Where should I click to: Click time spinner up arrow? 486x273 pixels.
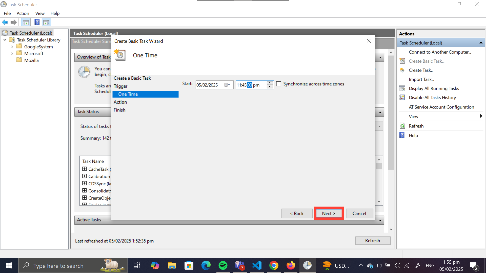[x=270, y=83]
